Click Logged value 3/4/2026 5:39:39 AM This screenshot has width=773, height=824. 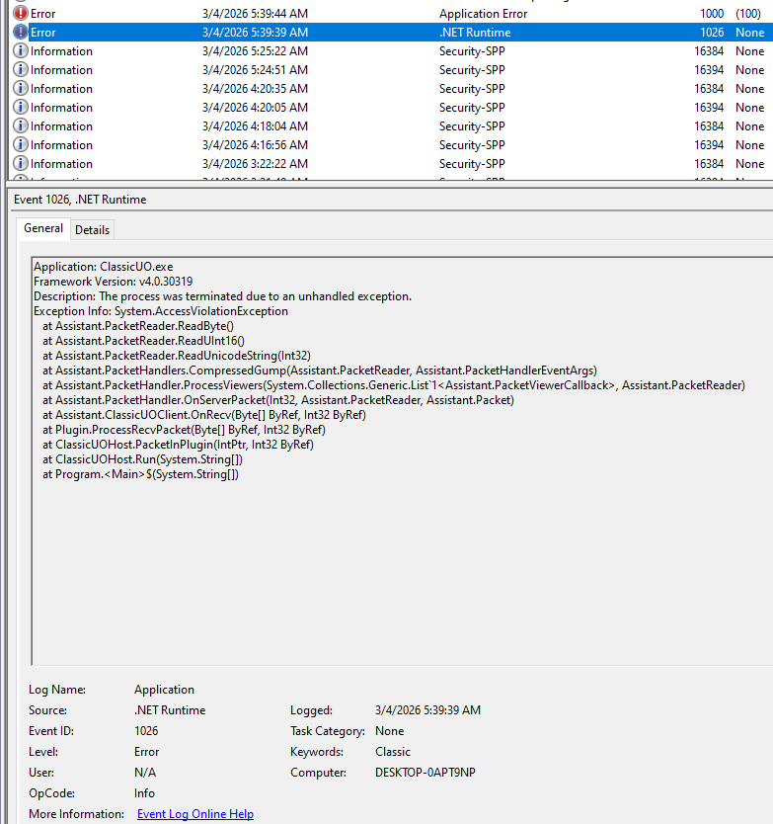pos(428,710)
